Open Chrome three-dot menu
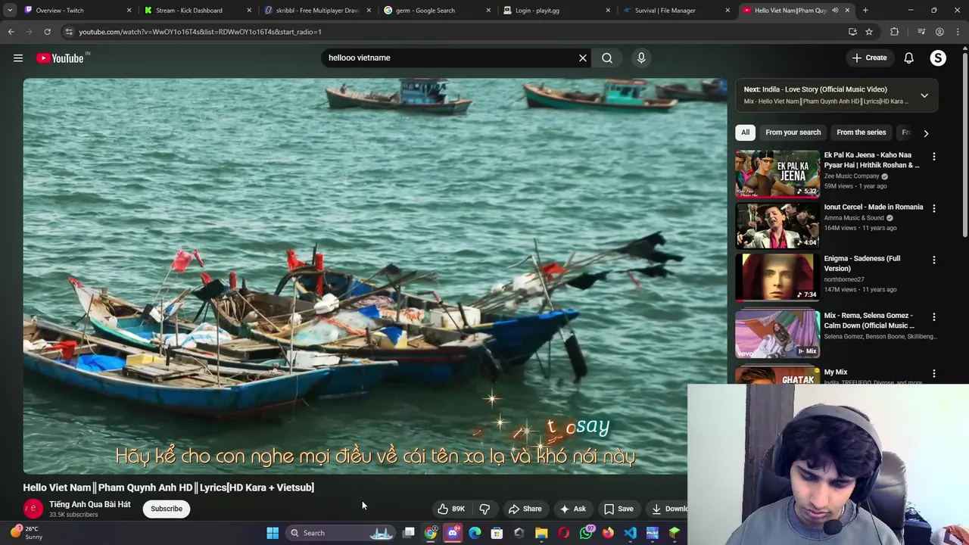969x545 pixels. pos(958,32)
